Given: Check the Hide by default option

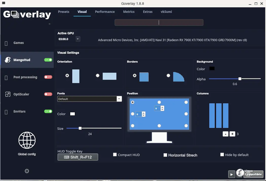Looking at the screenshot, I should (222, 154).
